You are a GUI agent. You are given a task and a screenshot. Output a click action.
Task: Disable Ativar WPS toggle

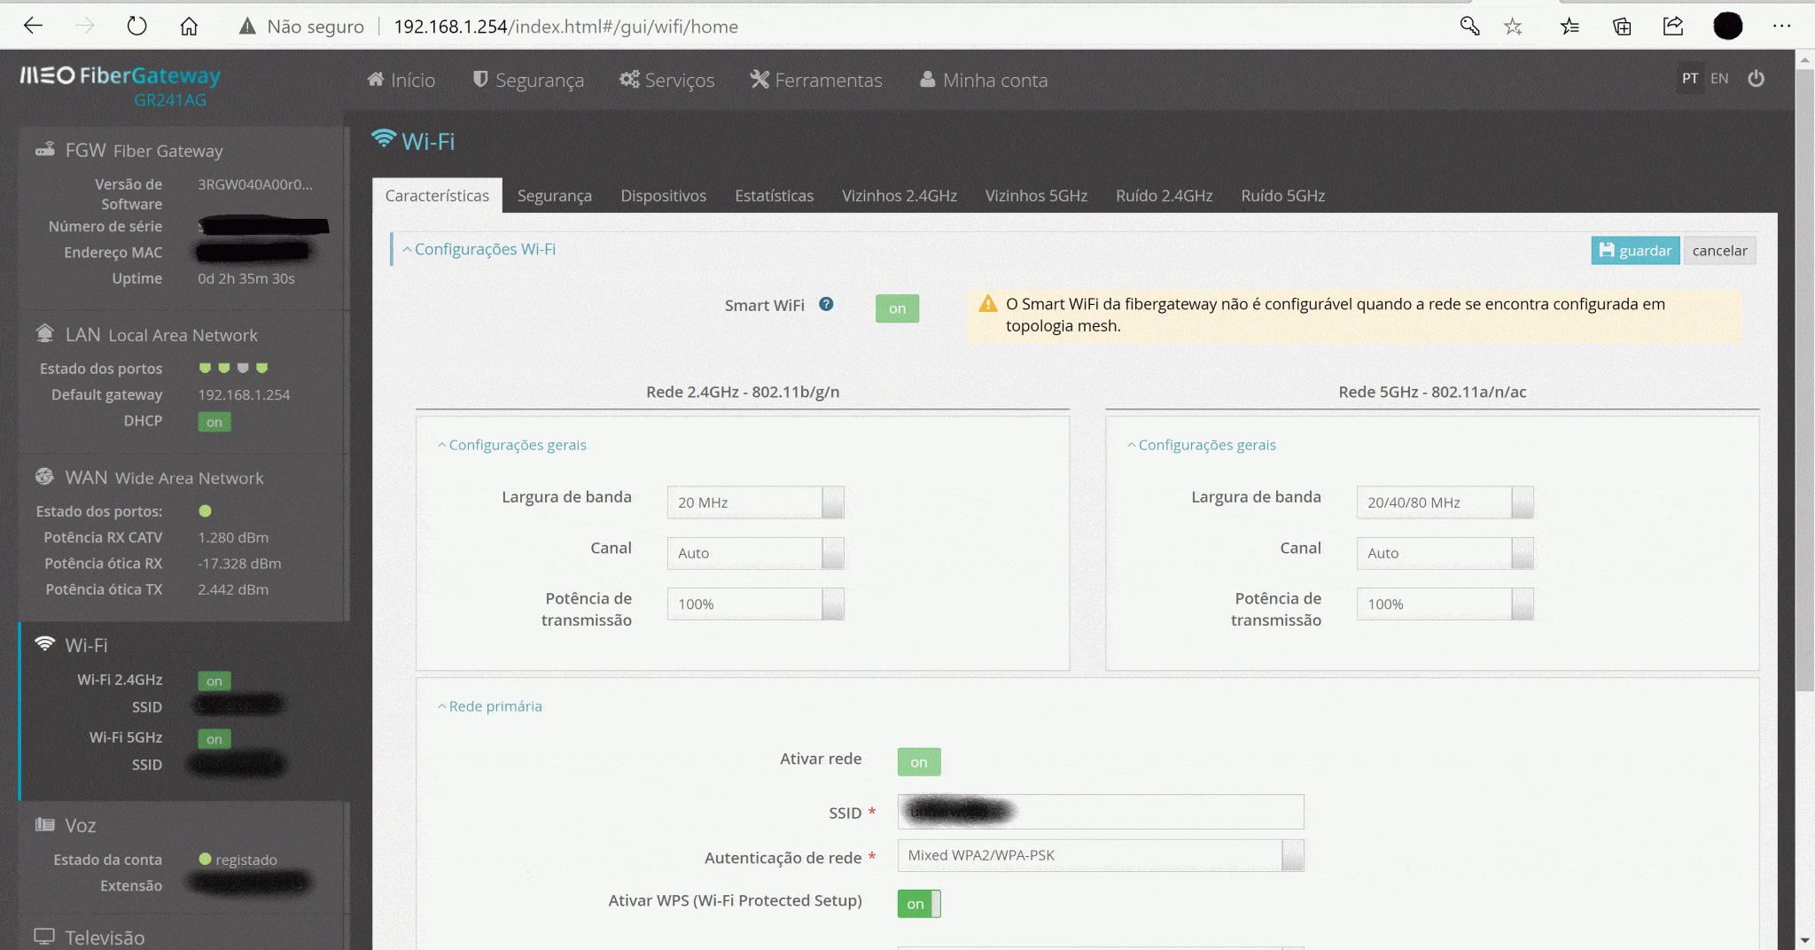tap(919, 904)
